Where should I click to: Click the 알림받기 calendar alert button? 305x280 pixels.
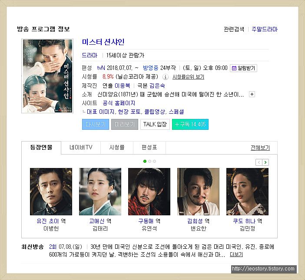243,68
